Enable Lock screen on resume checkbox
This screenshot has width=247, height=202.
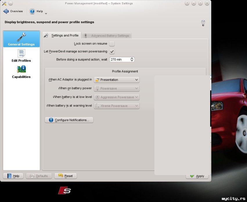(x=112, y=44)
